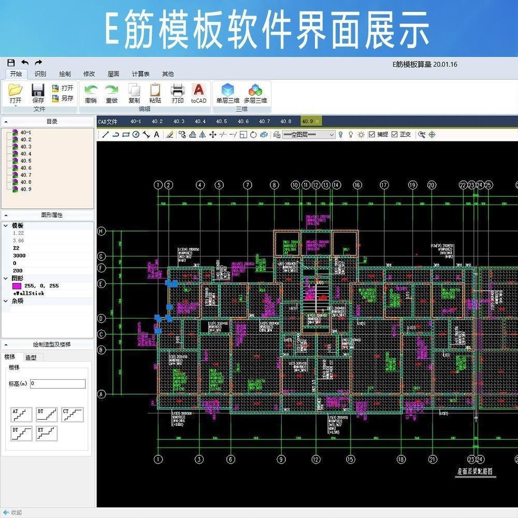This screenshot has width=518, height=518.
Task: Toggle the light bulb layer visibility icon
Action: [342, 134]
